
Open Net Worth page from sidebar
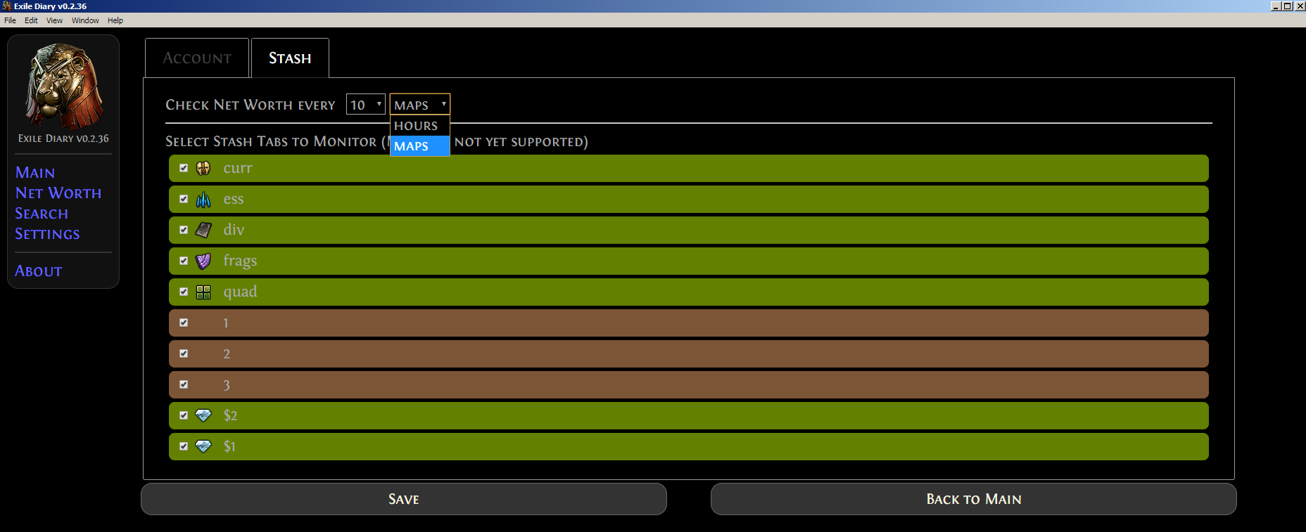[58, 193]
